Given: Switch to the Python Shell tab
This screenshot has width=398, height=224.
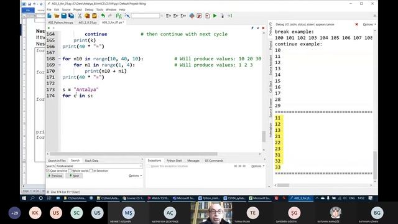Looking at the screenshot, I should click(174, 161).
